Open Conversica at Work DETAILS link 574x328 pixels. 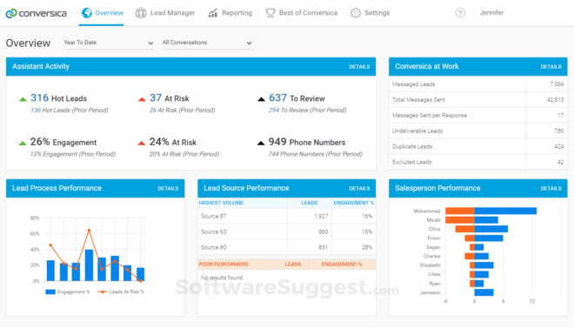[551, 67]
